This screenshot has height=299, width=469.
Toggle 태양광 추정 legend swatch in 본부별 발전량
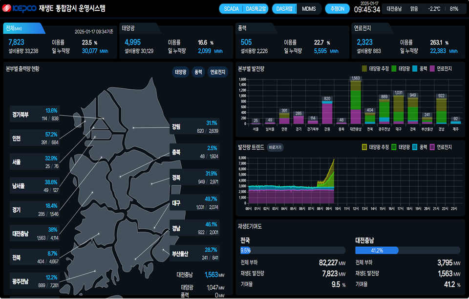click(x=364, y=69)
